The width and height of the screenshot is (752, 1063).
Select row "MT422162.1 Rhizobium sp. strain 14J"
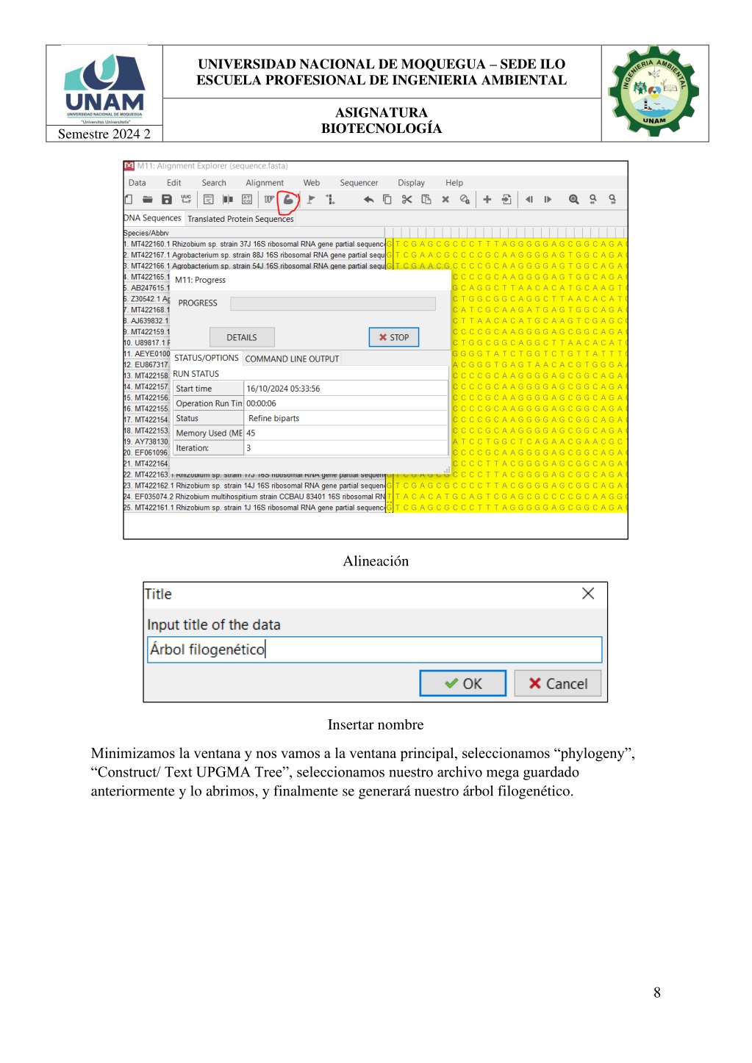[x=254, y=486]
